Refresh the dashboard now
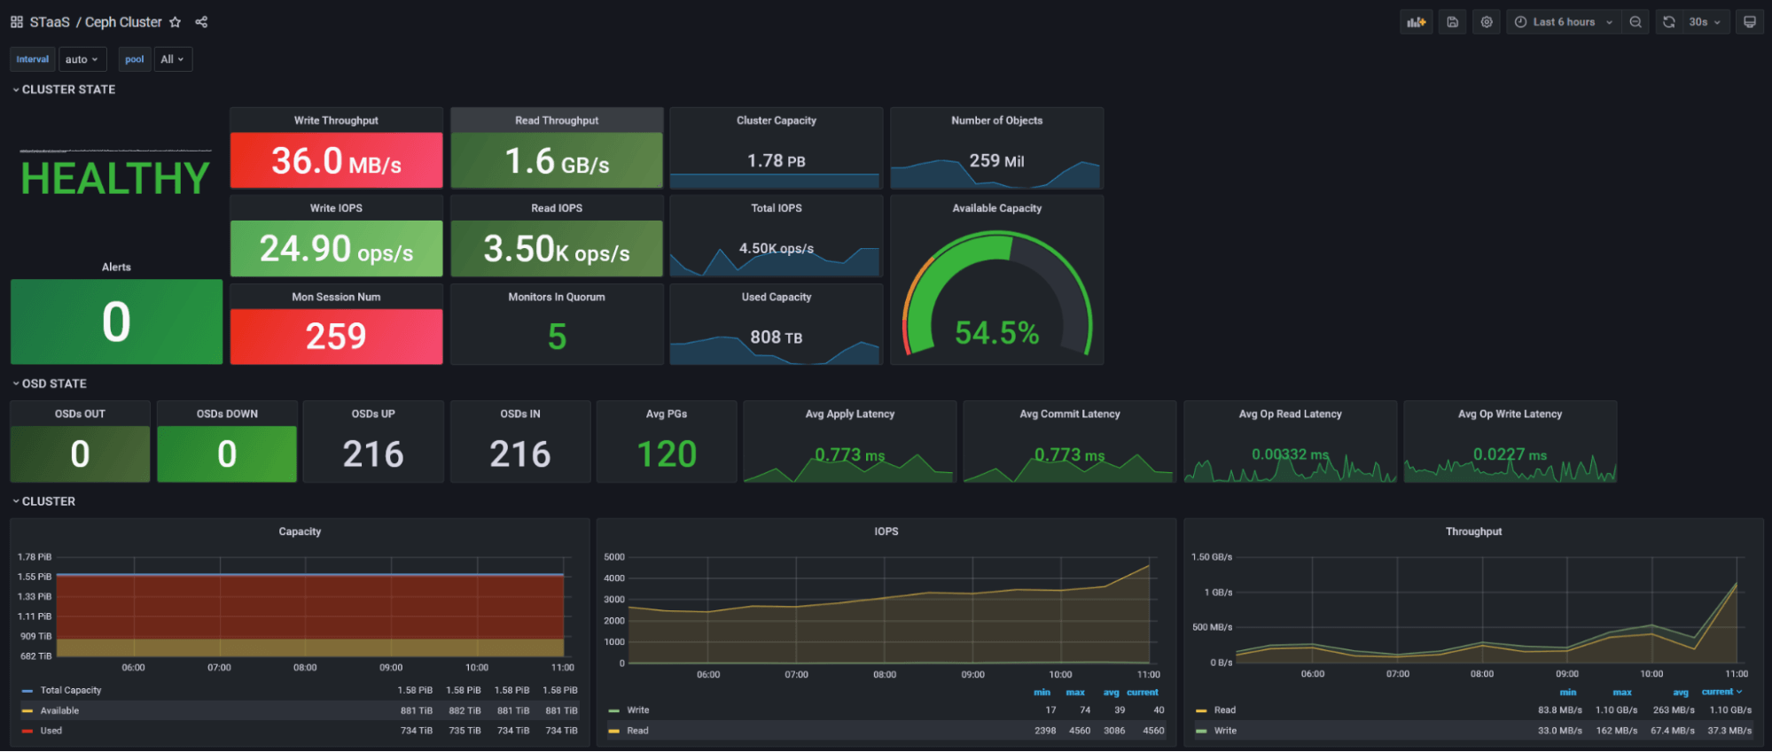This screenshot has height=752, width=1772. coord(1669,22)
